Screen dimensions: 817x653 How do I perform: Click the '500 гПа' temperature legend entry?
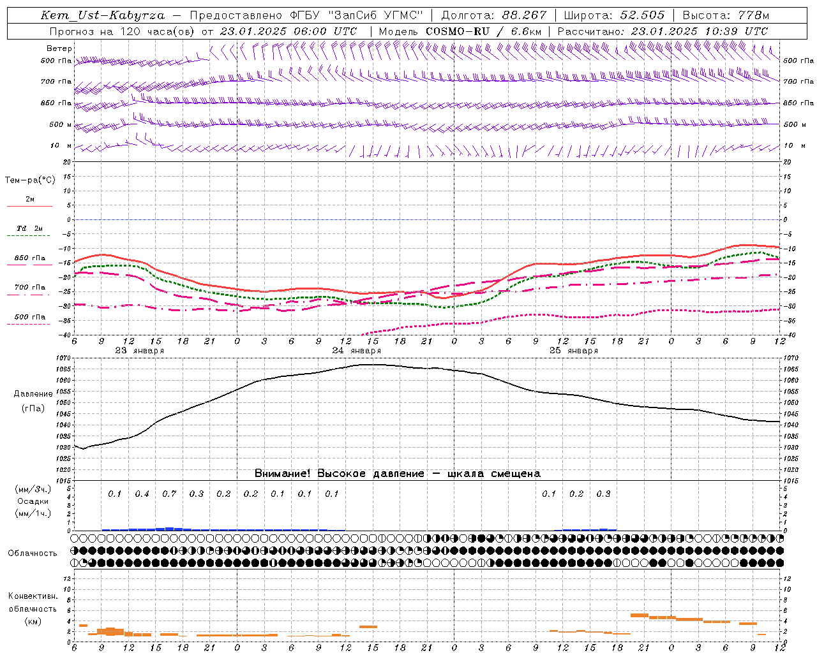[x=30, y=317]
